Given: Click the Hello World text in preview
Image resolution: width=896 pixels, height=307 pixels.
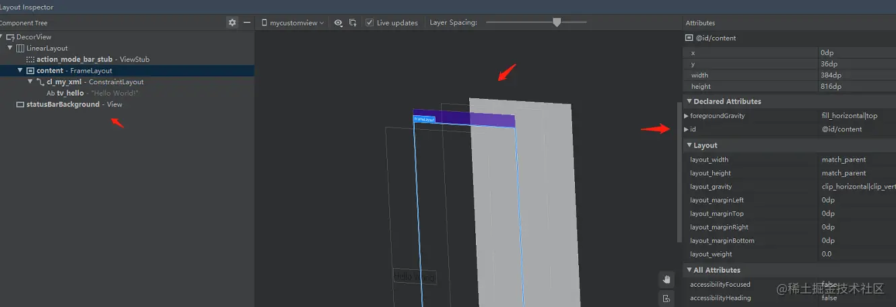Looking at the screenshot, I should [415, 277].
